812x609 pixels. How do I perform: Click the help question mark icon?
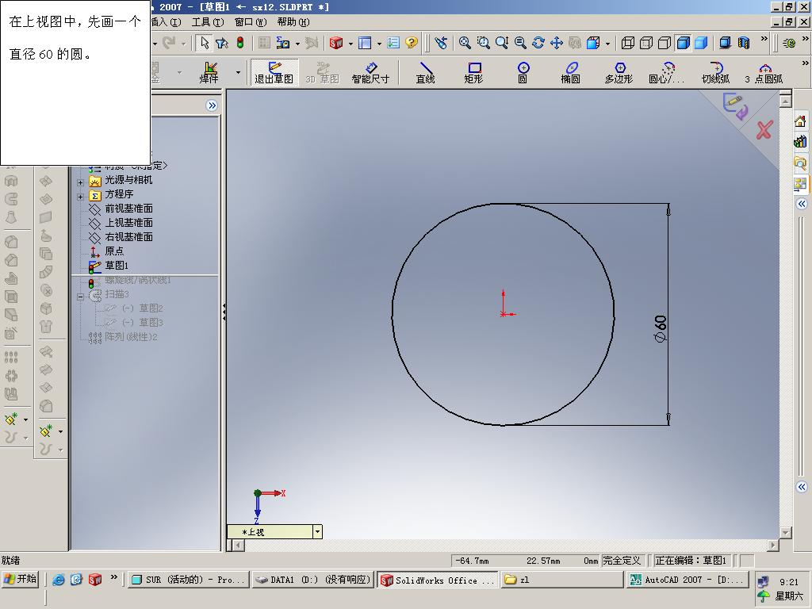pyautogui.click(x=412, y=43)
